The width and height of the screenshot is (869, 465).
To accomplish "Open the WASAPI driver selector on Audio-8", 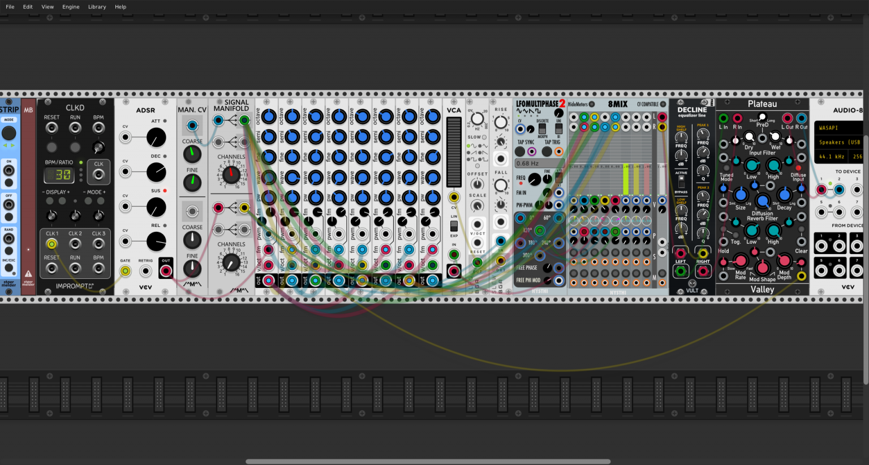I will point(839,128).
